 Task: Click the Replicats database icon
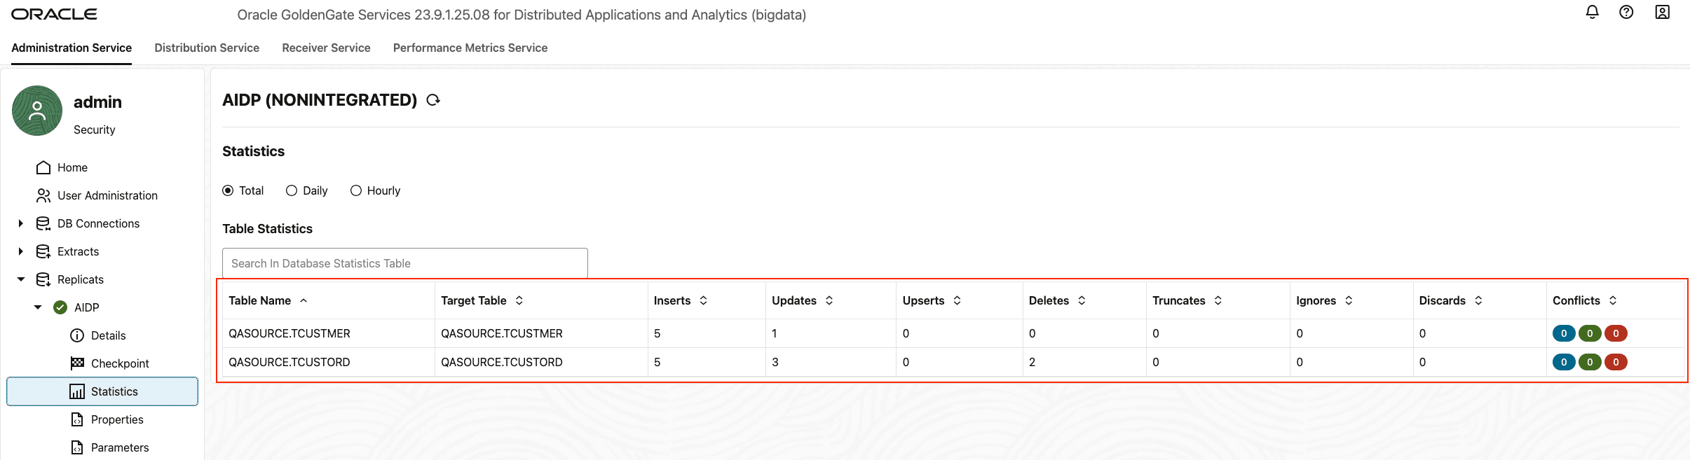click(x=43, y=279)
